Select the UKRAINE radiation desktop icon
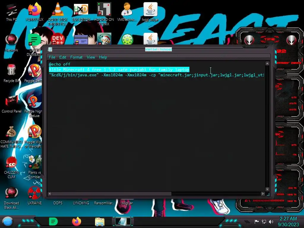 click(x=34, y=196)
